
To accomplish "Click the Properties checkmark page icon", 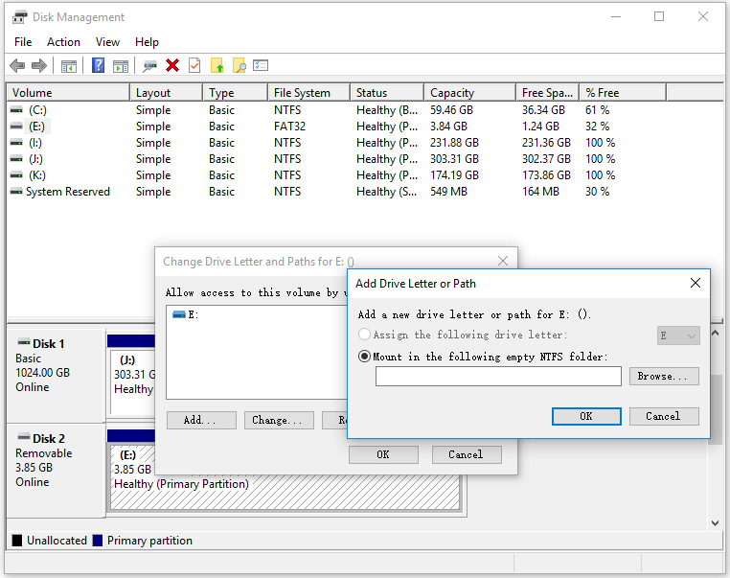I will click(x=194, y=65).
